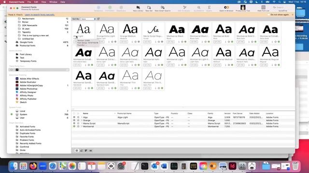Switch to waterfall preview view button

pyautogui.click(x=82, y=150)
